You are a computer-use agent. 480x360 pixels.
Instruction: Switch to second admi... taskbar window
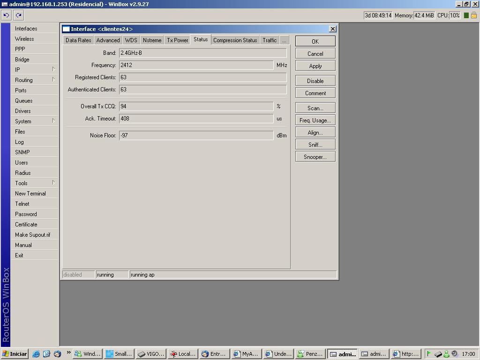[x=374, y=354]
